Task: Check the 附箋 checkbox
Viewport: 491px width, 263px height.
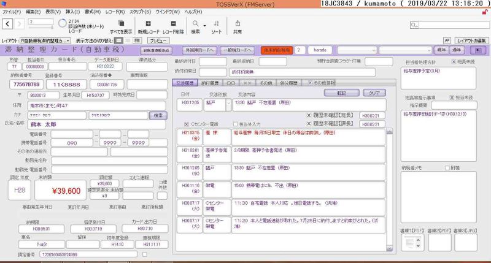Action: pyautogui.click(x=447, y=168)
